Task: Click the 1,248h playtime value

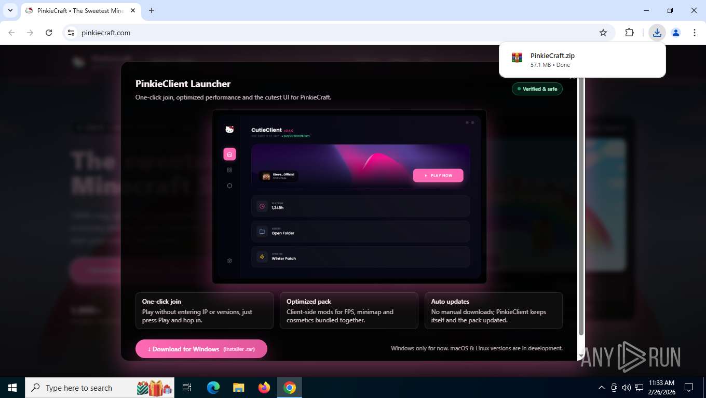Action: tap(277, 208)
